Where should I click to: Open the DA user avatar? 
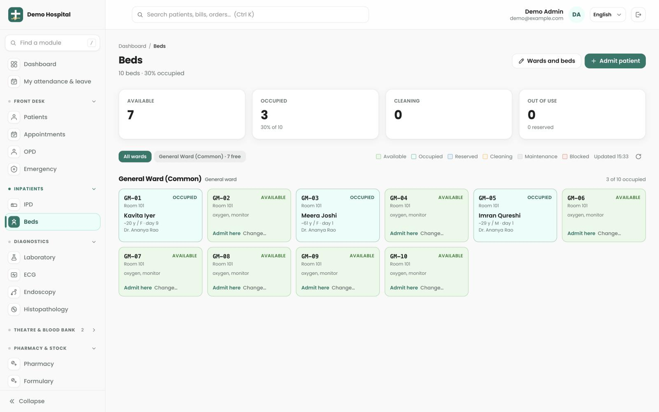click(576, 15)
